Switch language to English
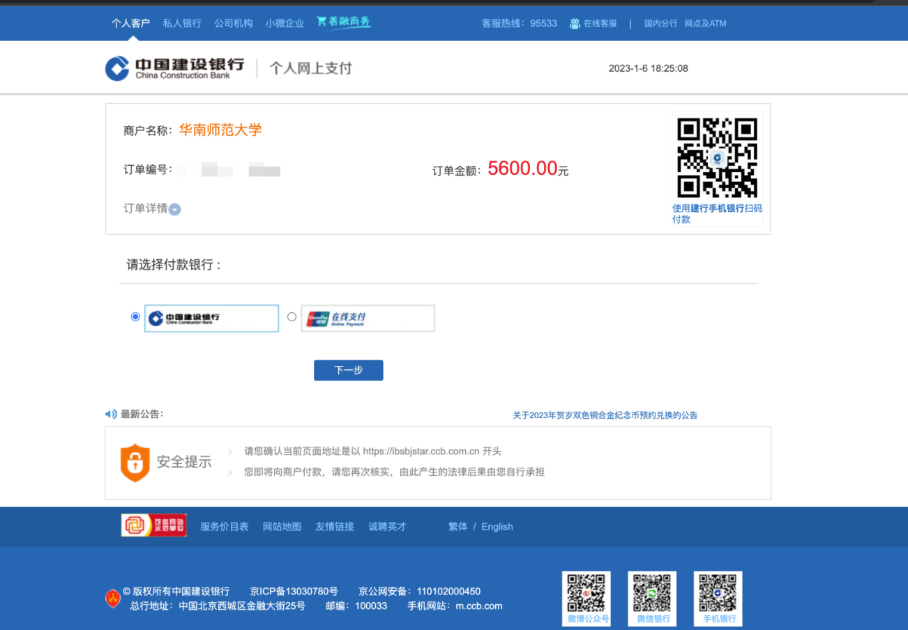The image size is (908, 630). 497,527
